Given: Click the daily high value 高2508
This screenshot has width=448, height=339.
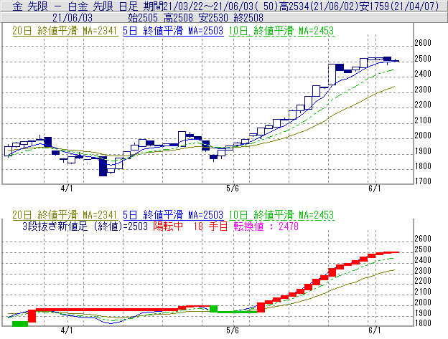Looking at the screenshot, I should 178,18.
